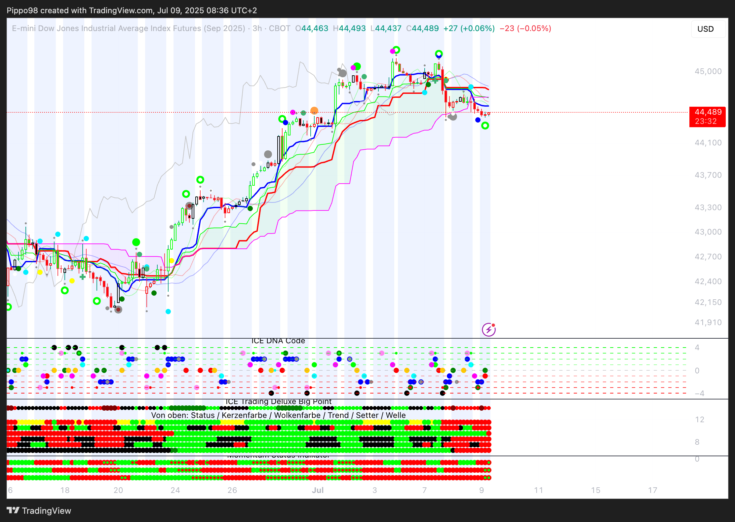
Task: Select the ICE DNA Code indicator title
Action: click(x=278, y=341)
